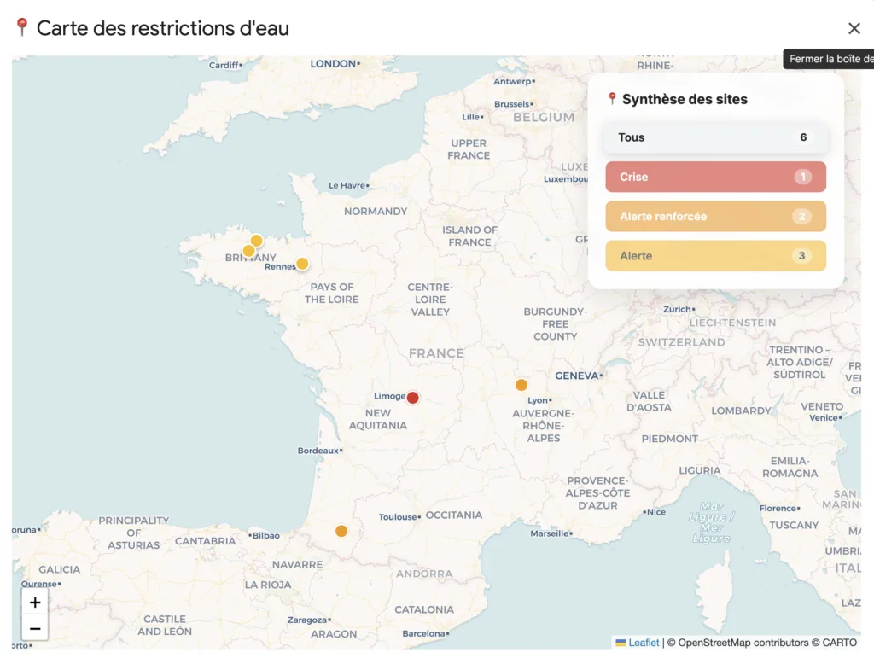Click the OCCITANIA region label
Screen dimensions: 874x658
[454, 515]
